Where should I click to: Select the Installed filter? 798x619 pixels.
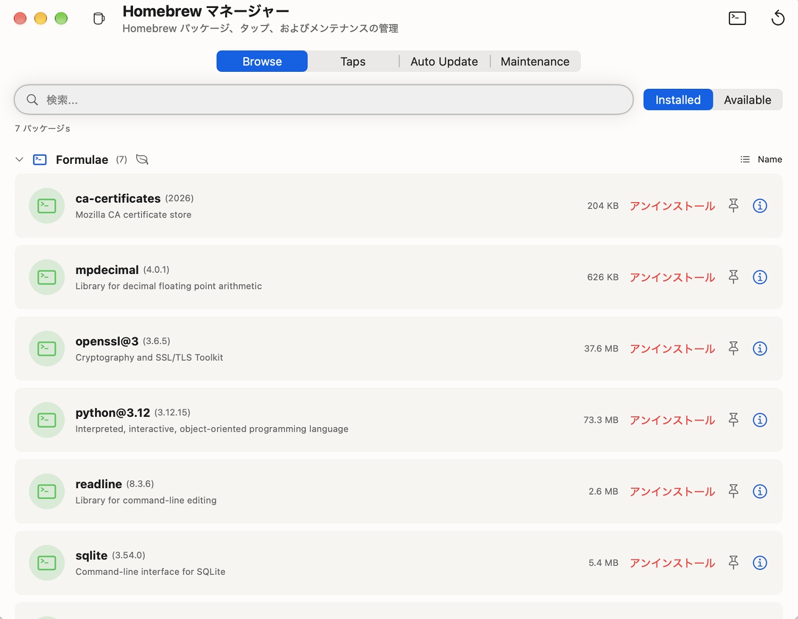click(x=678, y=99)
